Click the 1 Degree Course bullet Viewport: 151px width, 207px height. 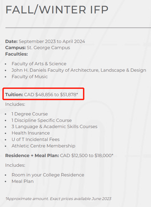[30, 114]
